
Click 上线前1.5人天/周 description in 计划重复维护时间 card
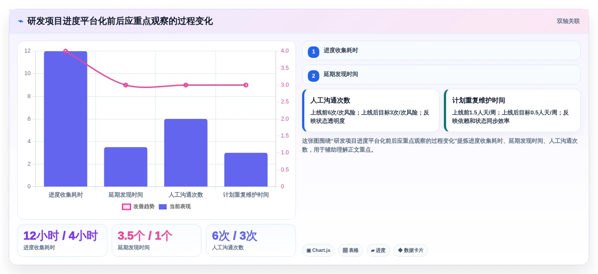point(511,117)
